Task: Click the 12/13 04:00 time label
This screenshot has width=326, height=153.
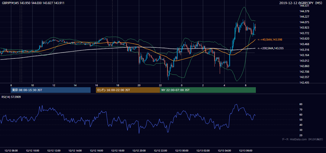Action: pos(224,151)
